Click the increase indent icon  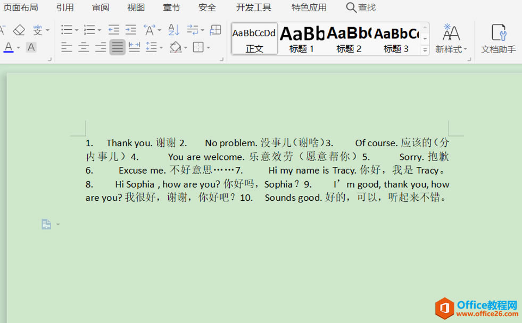pos(131,30)
